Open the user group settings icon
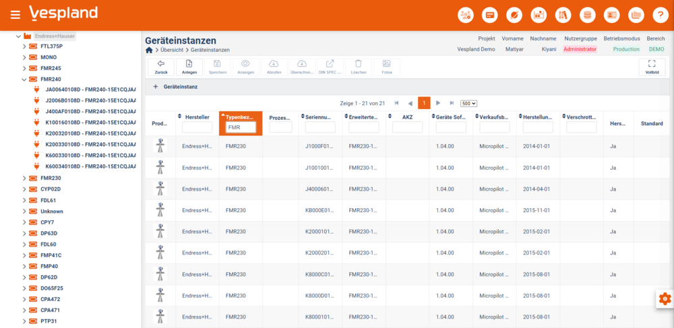The height and width of the screenshot is (328, 674). (465, 15)
